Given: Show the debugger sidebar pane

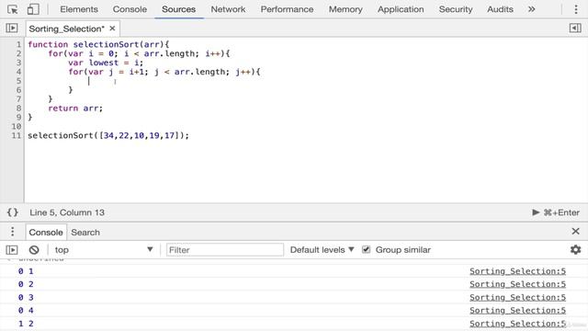Looking at the screenshot, I should [x=575, y=29].
